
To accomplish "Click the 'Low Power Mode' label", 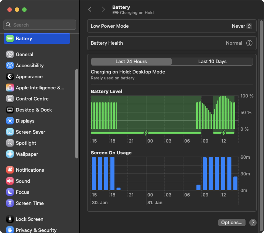I will tap(110, 26).
